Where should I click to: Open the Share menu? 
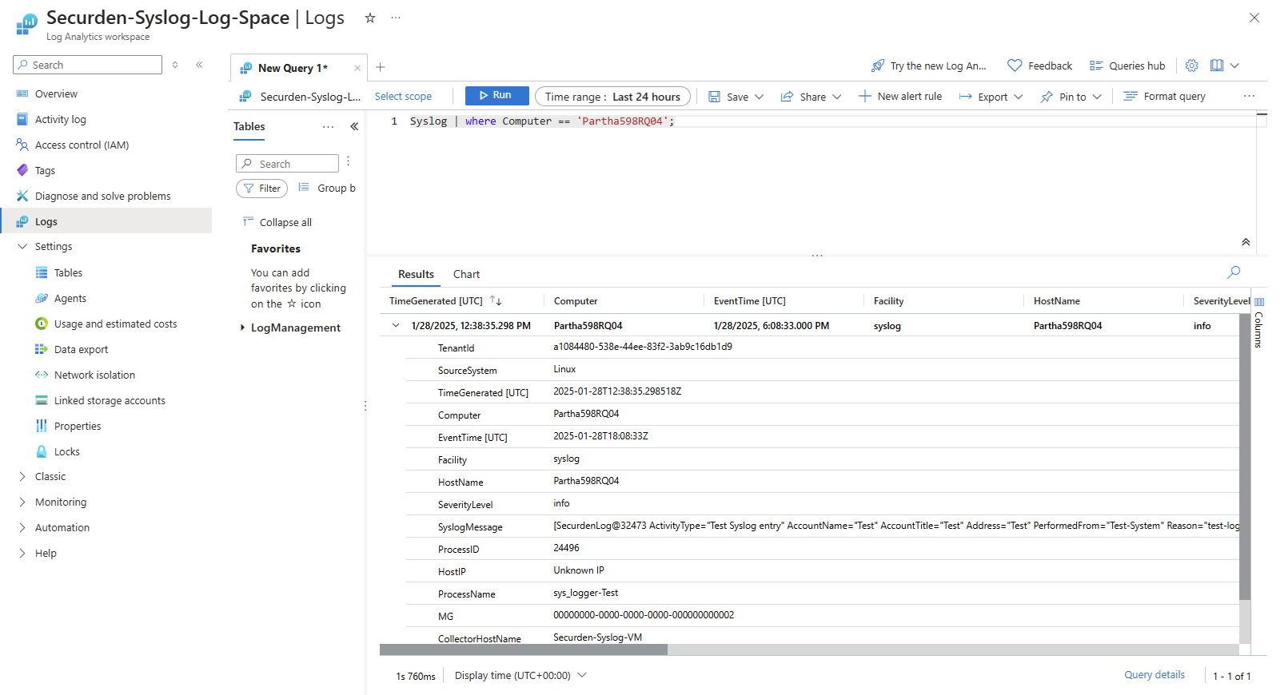(x=811, y=97)
